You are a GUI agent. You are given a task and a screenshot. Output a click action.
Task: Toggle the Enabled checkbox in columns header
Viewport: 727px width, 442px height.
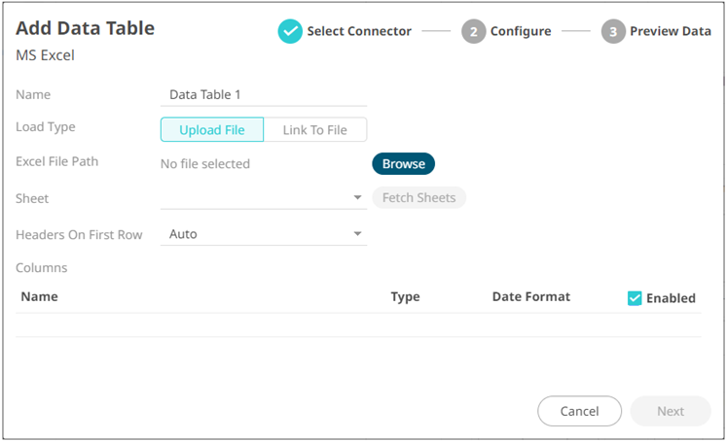635,298
